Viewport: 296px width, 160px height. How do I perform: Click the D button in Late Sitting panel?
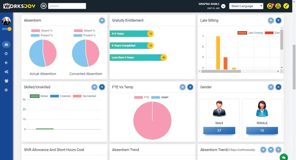point(278,20)
